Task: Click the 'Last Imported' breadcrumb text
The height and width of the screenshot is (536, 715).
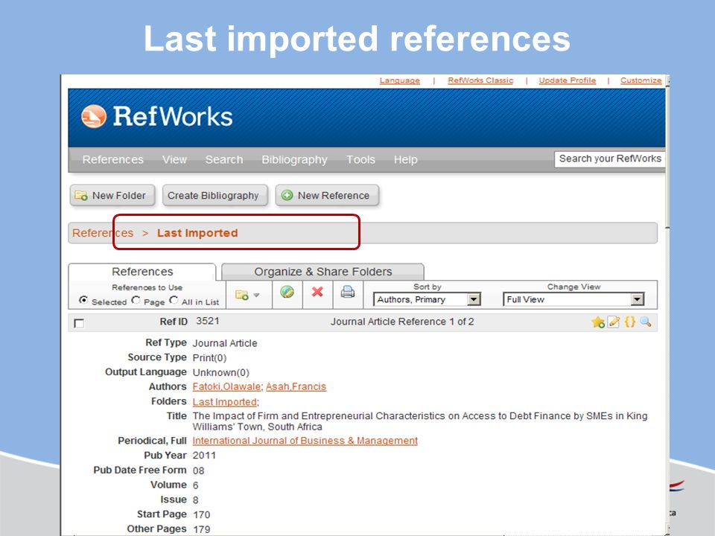Action: tap(197, 233)
